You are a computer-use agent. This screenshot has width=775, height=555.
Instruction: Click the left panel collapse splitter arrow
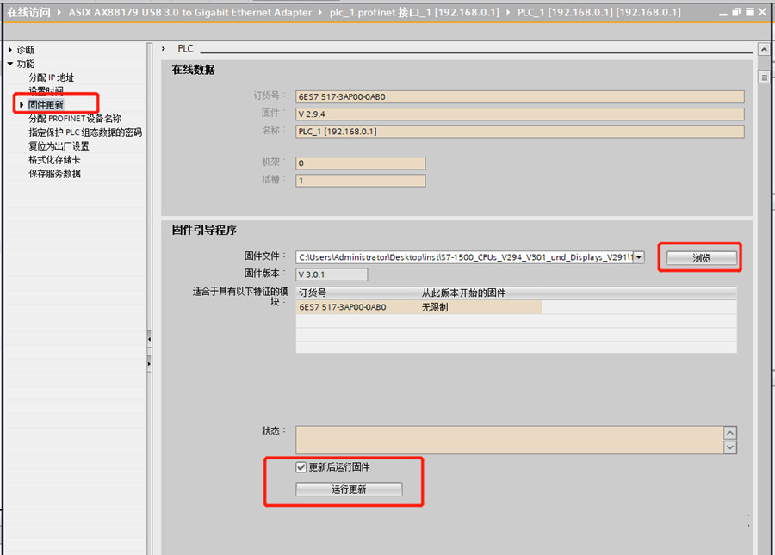149,340
